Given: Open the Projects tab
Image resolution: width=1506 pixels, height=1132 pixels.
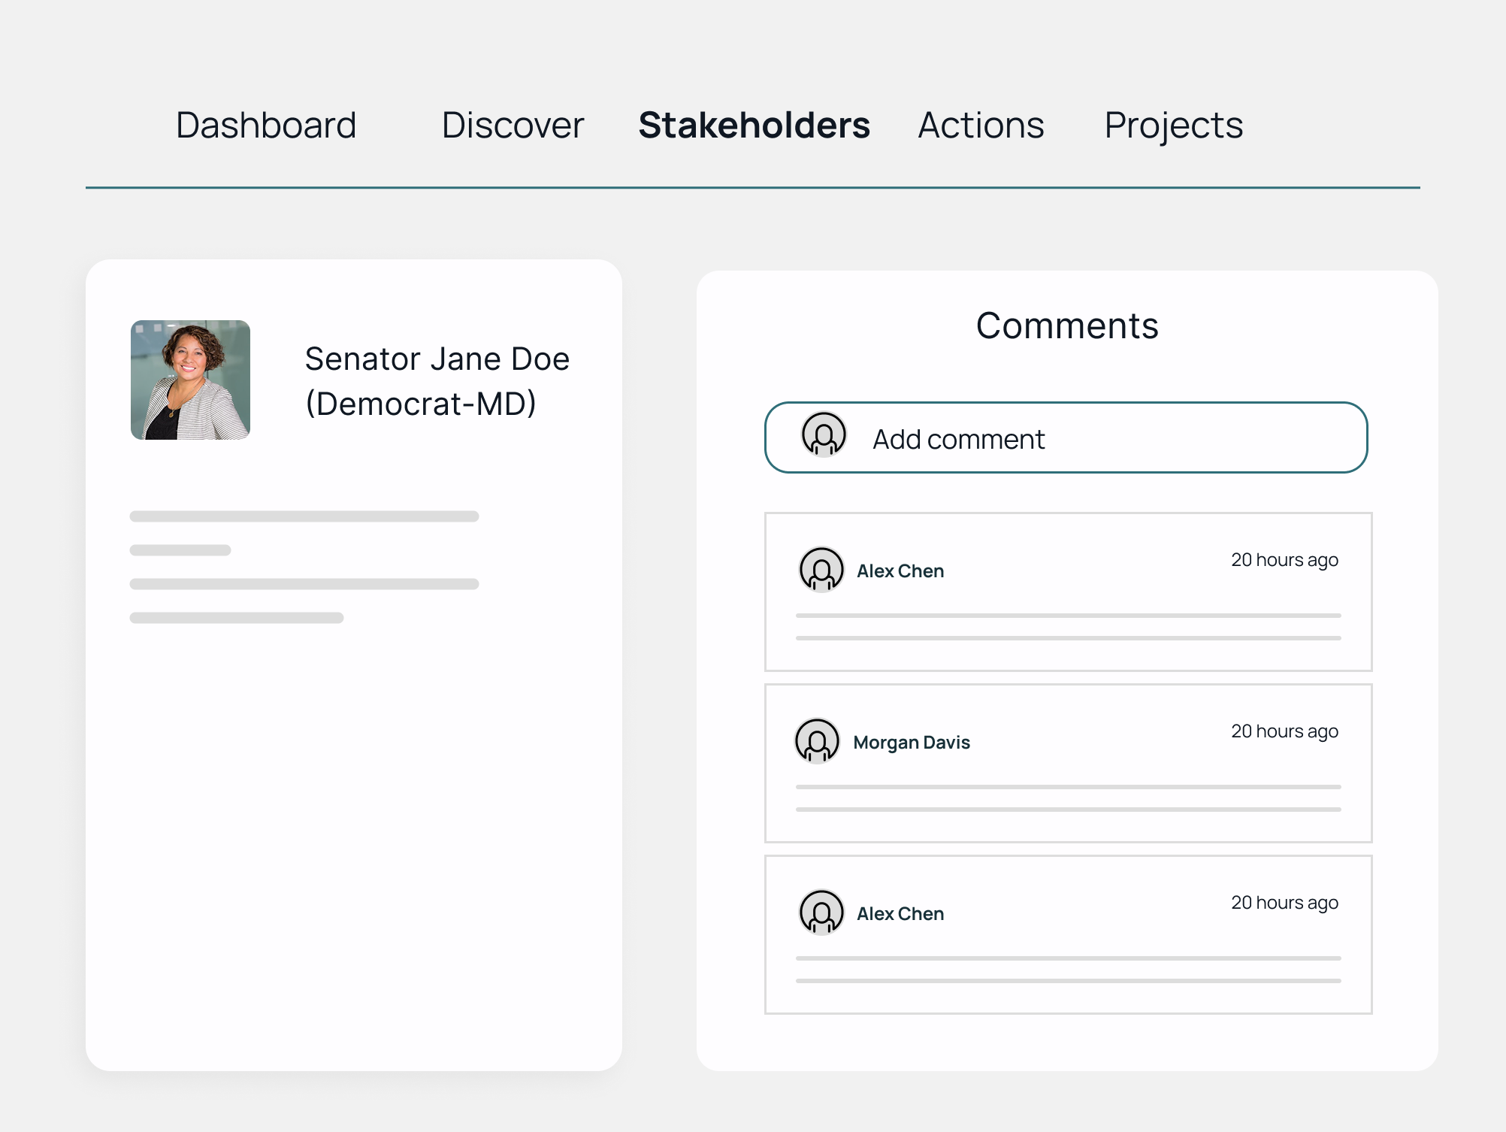Looking at the screenshot, I should (x=1173, y=125).
